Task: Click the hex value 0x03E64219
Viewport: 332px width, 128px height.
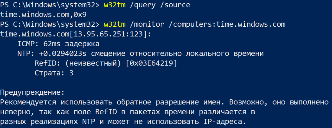Action: click(151, 63)
